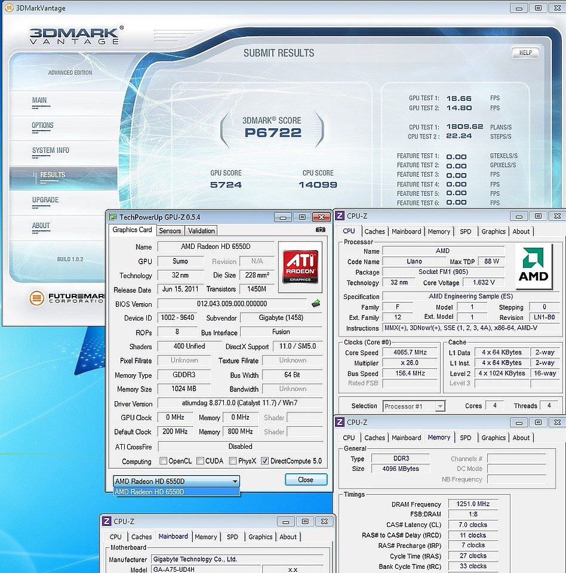Minimize the GPU-Z window
Image resolution: width=566 pixels, height=573 pixels.
(282, 217)
